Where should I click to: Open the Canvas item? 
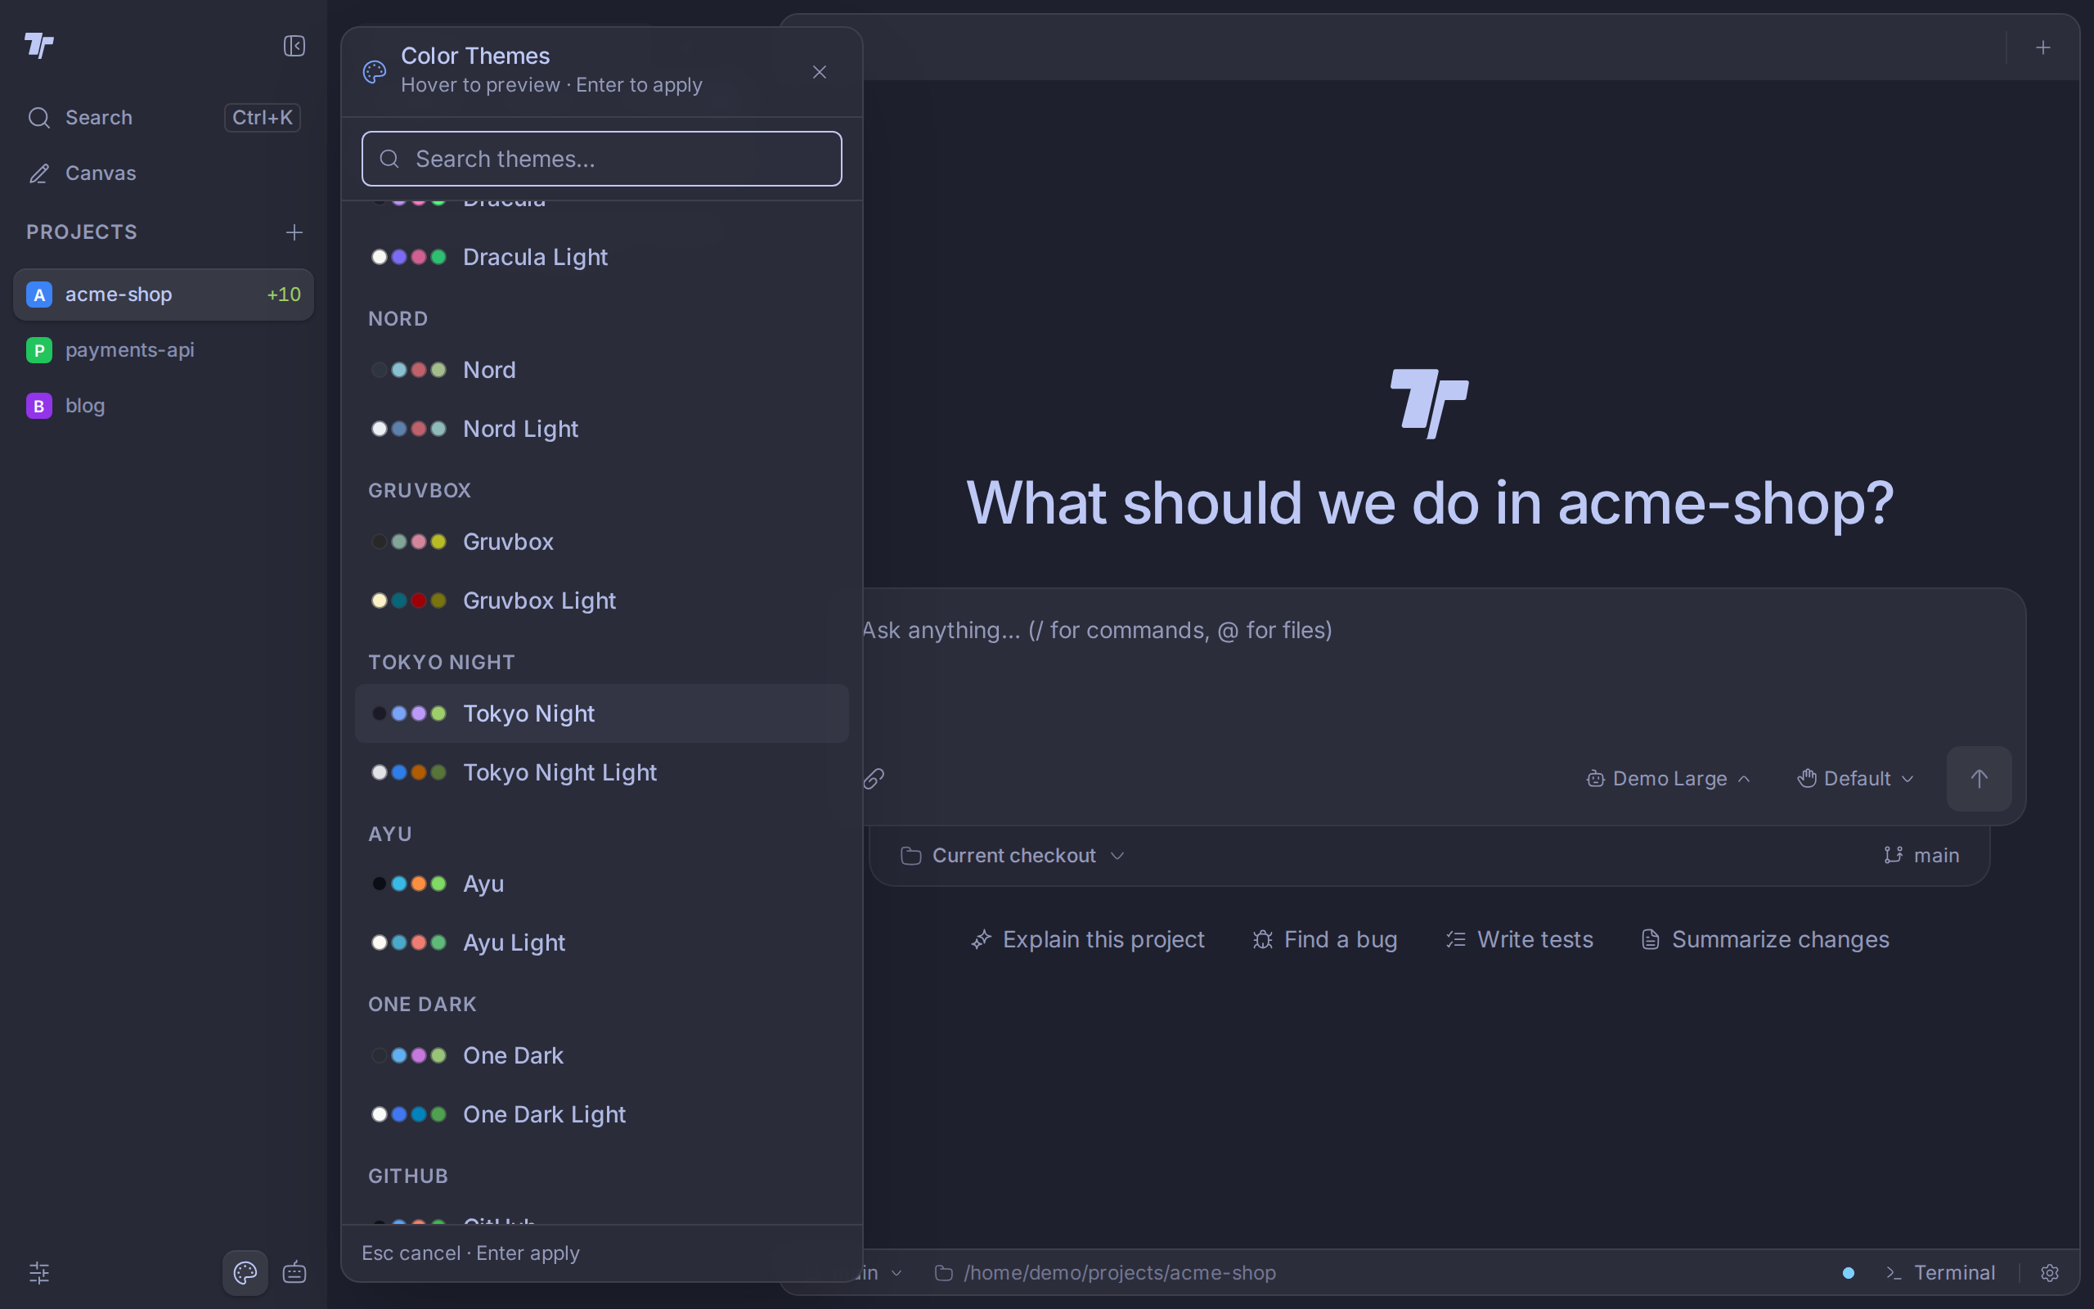[x=164, y=173]
